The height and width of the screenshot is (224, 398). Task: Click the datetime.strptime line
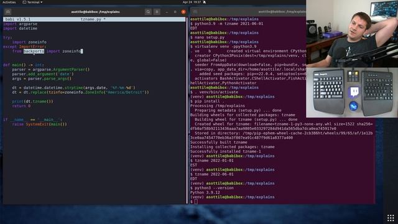pos(73,88)
